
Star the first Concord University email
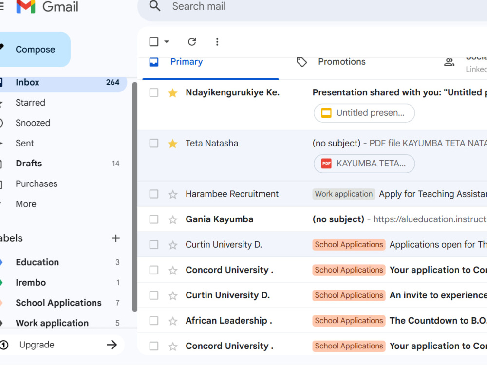(x=173, y=270)
